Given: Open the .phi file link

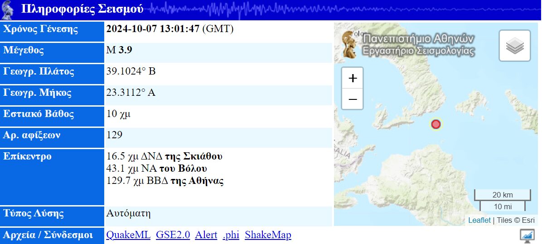Looking at the screenshot, I should tap(231, 235).
